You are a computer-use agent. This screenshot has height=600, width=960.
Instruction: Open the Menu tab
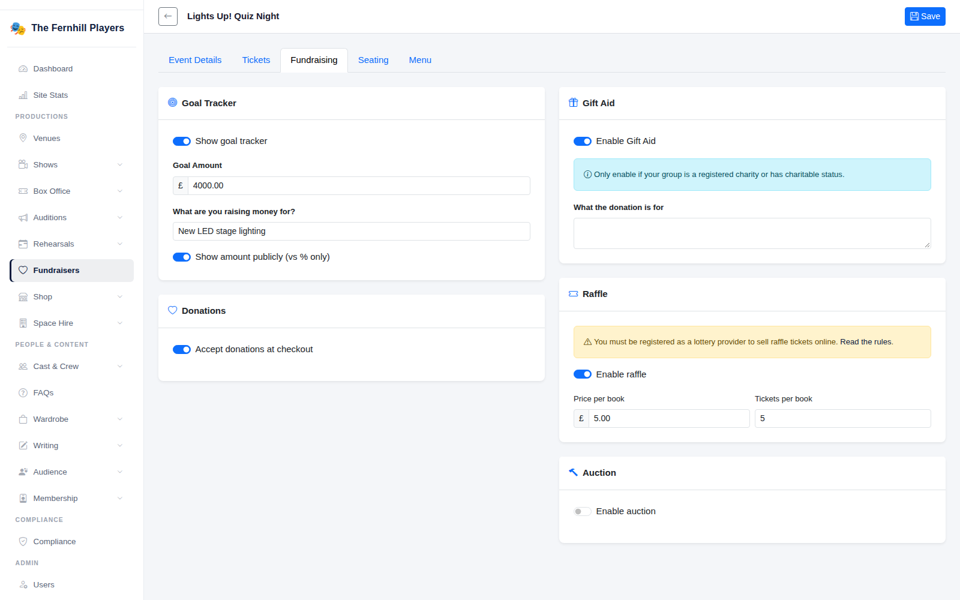[x=420, y=60]
